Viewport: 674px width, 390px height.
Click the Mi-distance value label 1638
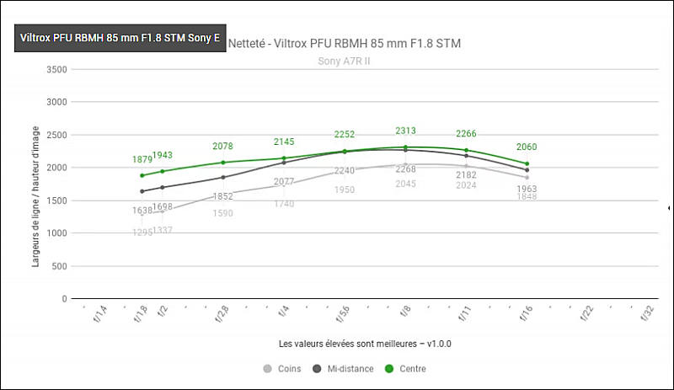(142, 211)
